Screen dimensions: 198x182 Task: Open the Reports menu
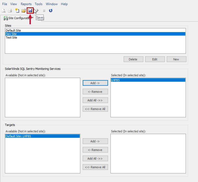[x=26, y=4]
